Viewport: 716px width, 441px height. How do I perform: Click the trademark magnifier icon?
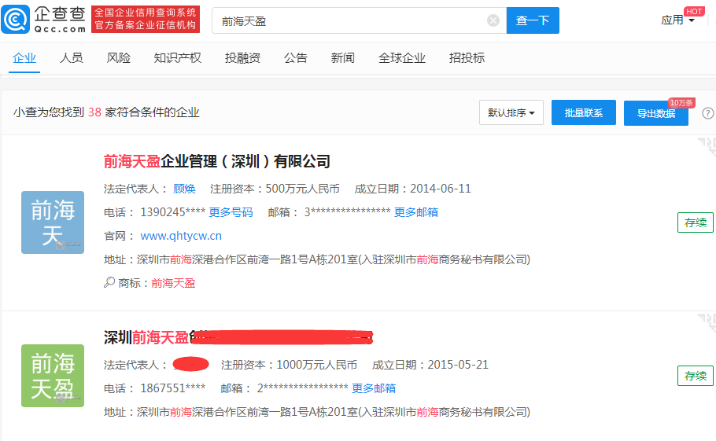tap(109, 283)
